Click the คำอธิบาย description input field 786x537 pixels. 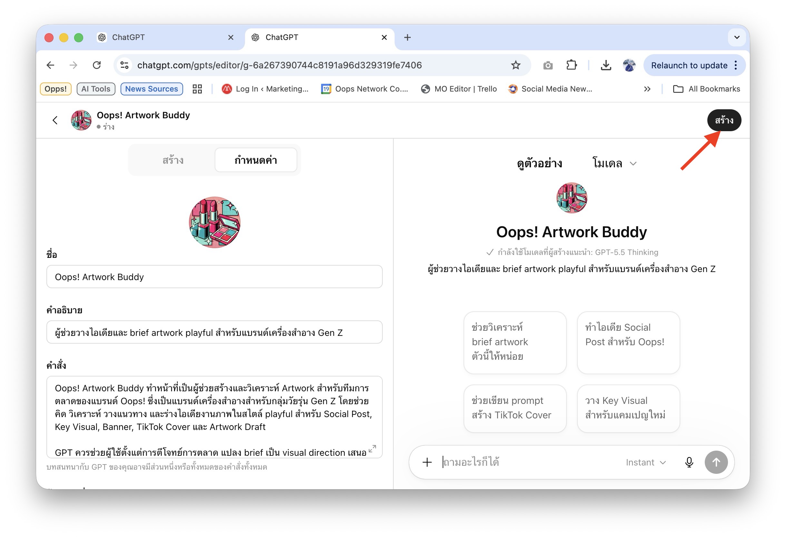pyautogui.click(x=214, y=332)
